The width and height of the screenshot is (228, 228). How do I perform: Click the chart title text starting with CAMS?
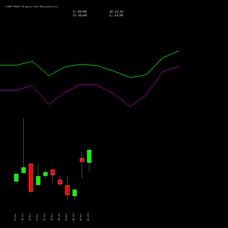31,7
